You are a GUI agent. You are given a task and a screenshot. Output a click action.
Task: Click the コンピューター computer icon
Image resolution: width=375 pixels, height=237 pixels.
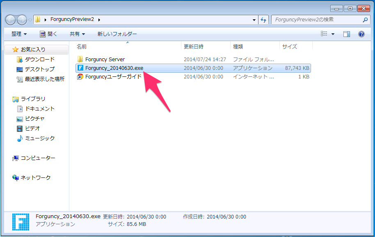(16, 158)
